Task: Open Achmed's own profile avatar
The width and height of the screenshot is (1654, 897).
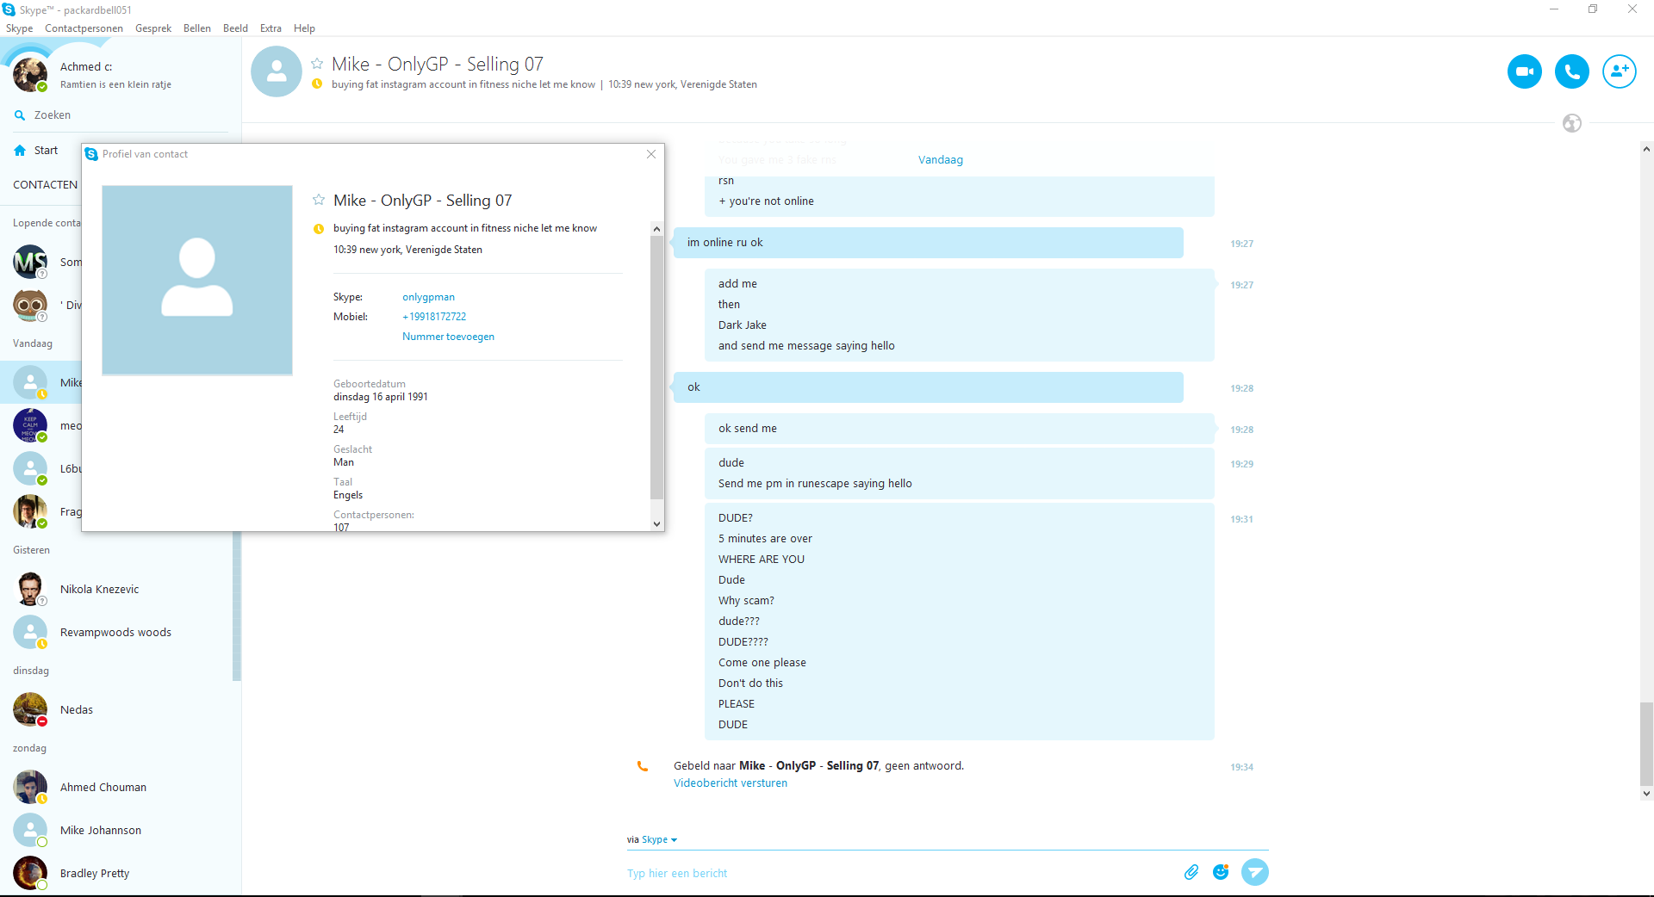Action: pyautogui.click(x=30, y=75)
